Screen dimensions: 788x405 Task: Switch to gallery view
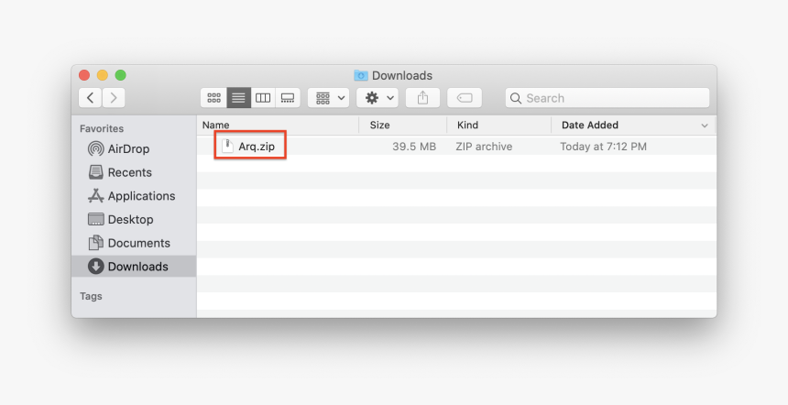pyautogui.click(x=288, y=98)
